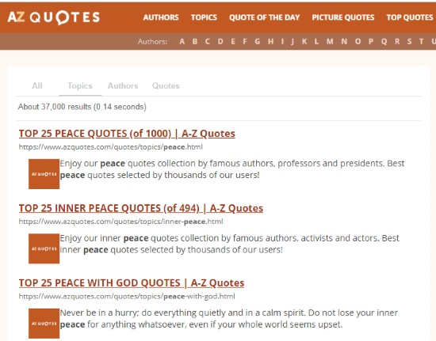Browse authors starting with letter B
This screenshot has height=341, width=436.
click(195, 42)
